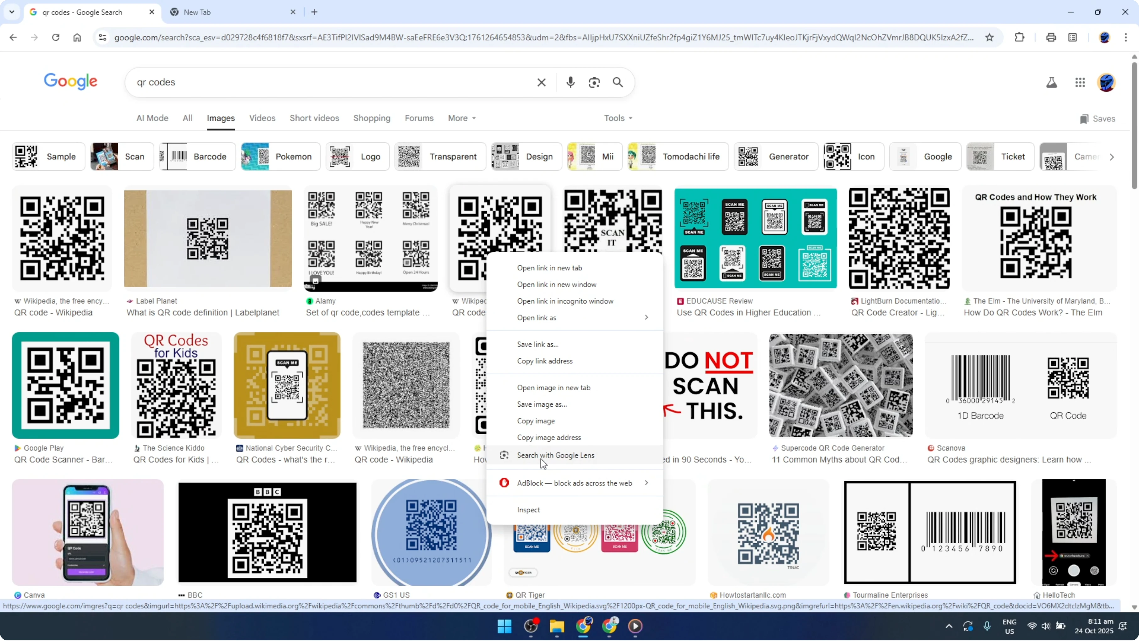Click the voice search microphone icon
The width and height of the screenshot is (1139, 641).
571,82
